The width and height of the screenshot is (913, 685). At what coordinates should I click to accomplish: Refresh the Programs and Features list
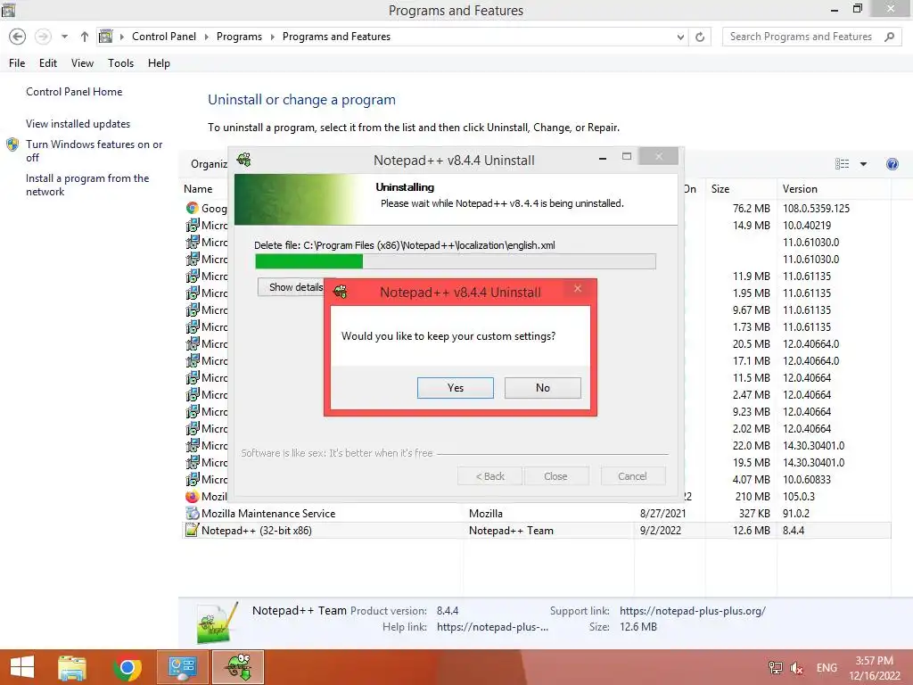click(700, 37)
